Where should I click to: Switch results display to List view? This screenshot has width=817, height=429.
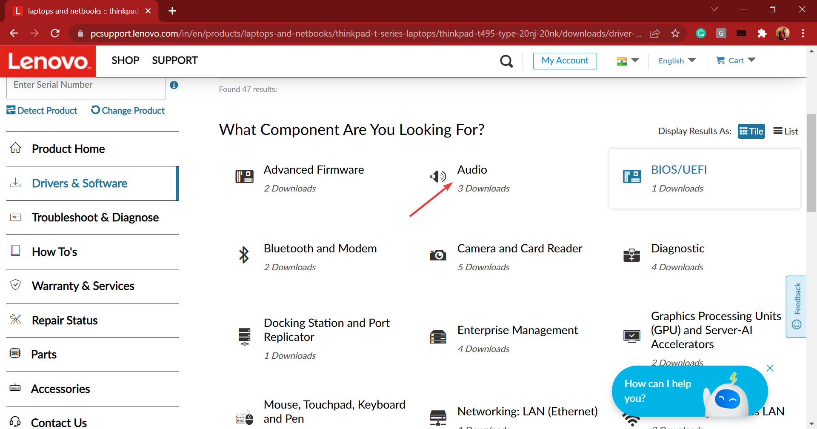786,131
